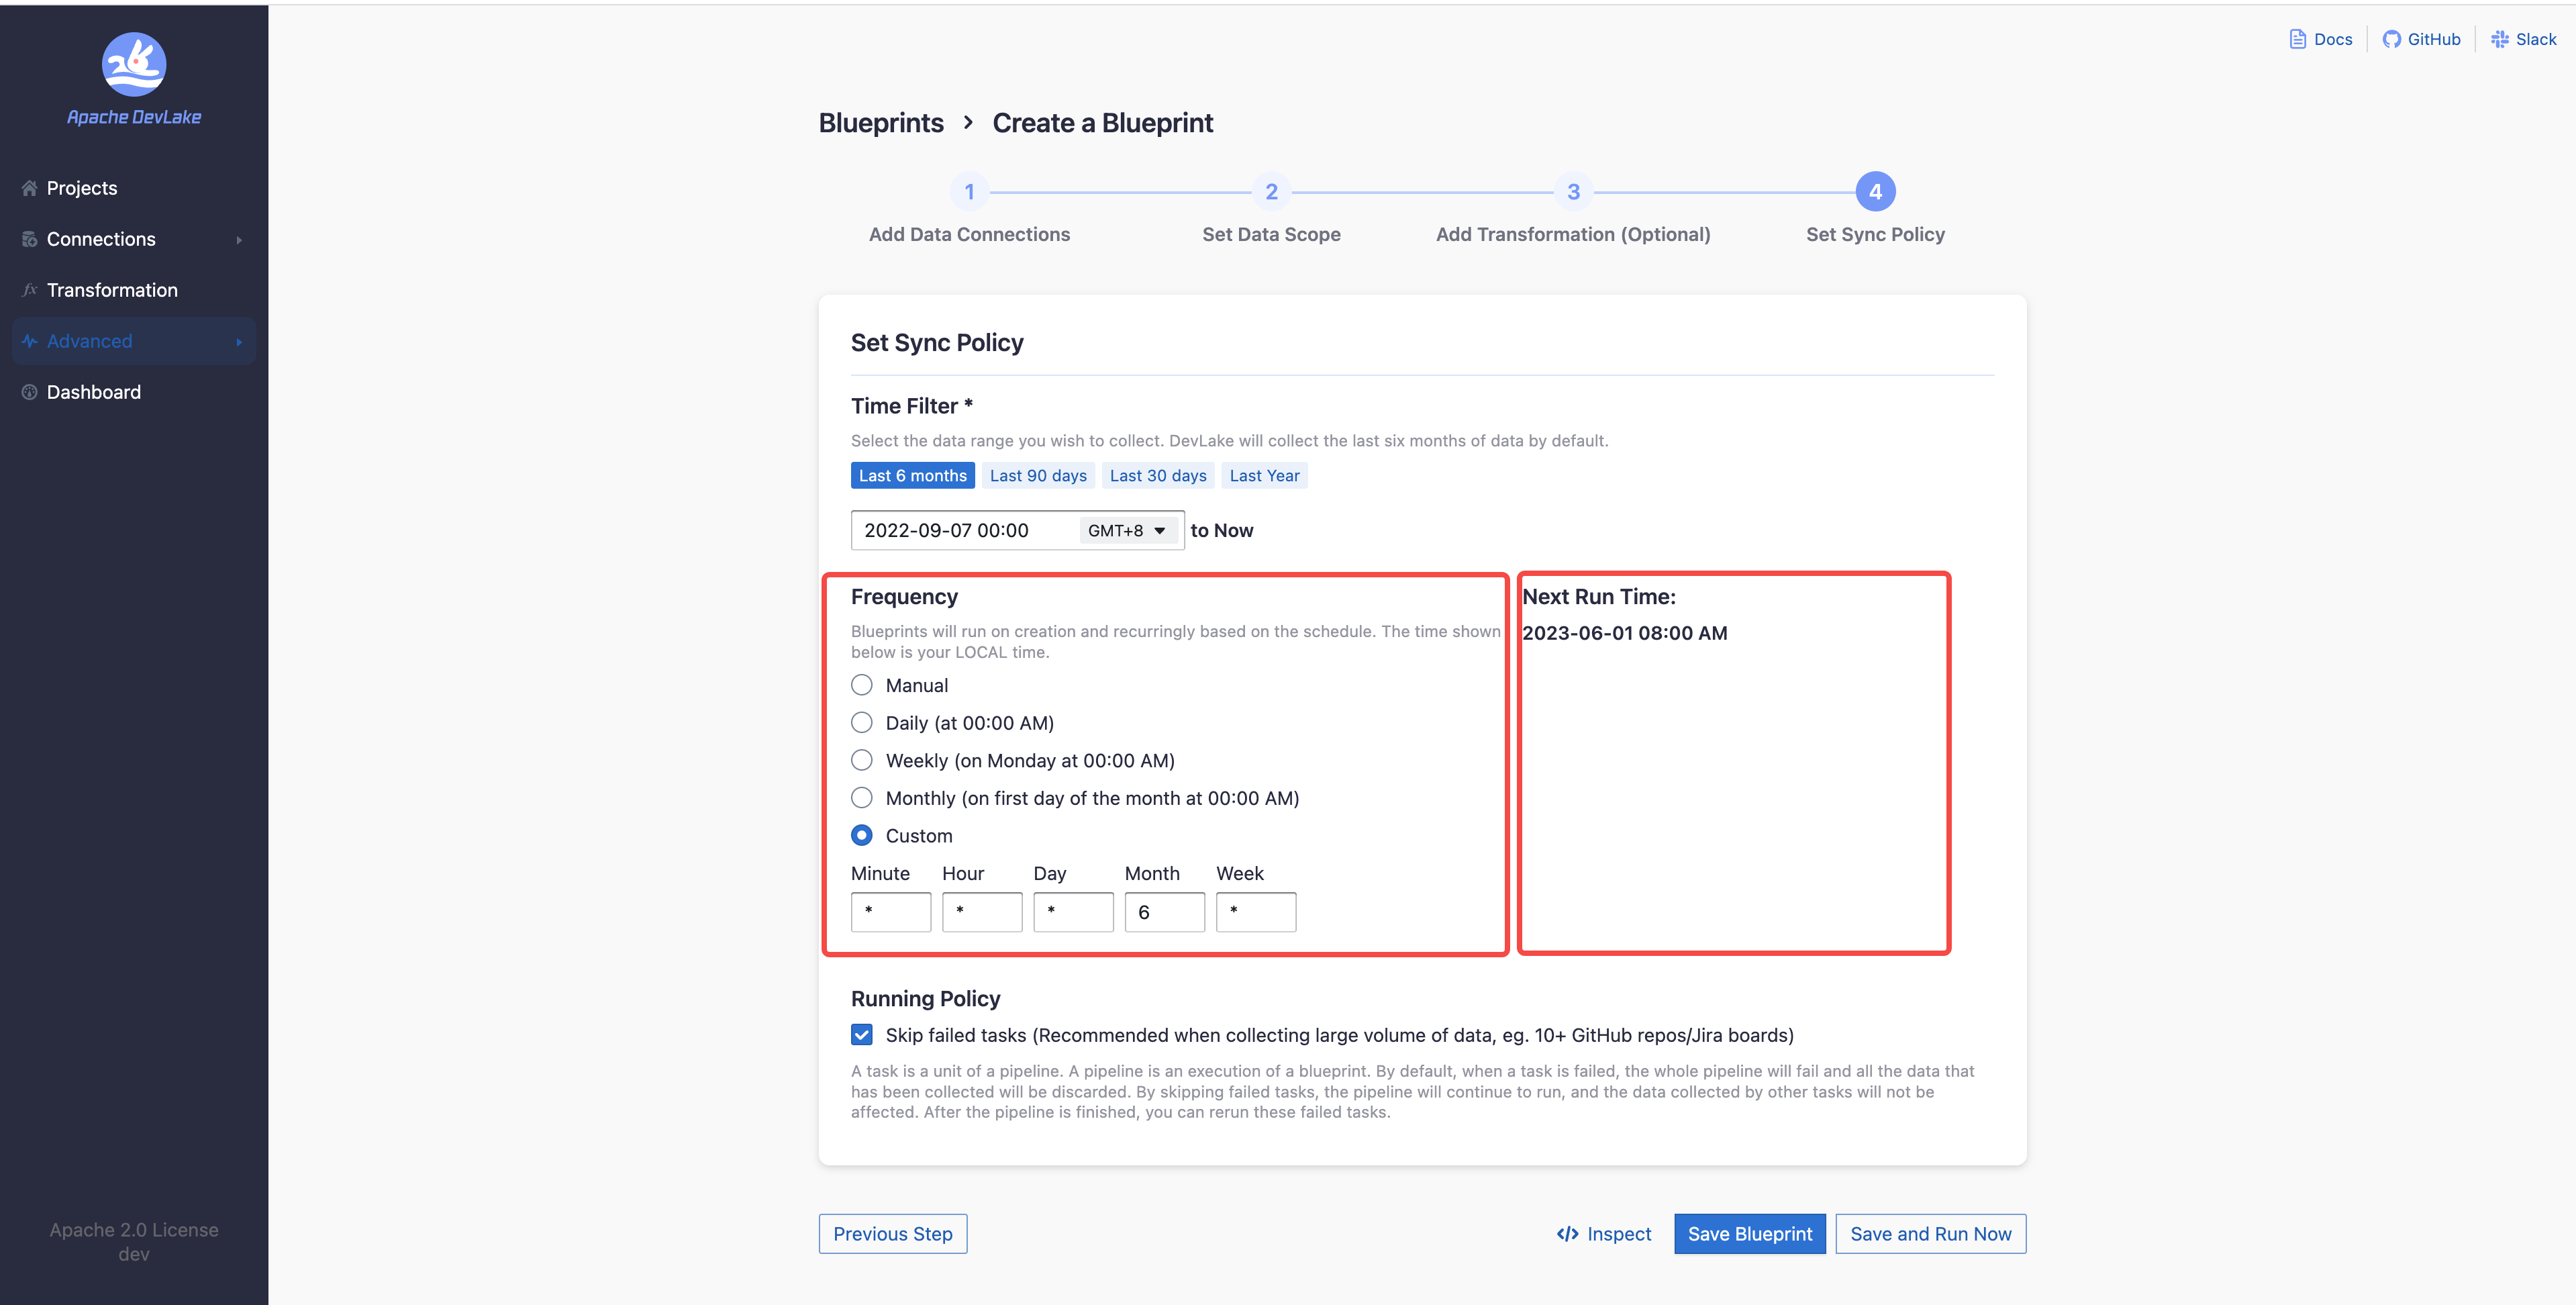Screen dimensions: 2576x1305
Task: Click the Dashboard sidebar icon
Action: 29,392
